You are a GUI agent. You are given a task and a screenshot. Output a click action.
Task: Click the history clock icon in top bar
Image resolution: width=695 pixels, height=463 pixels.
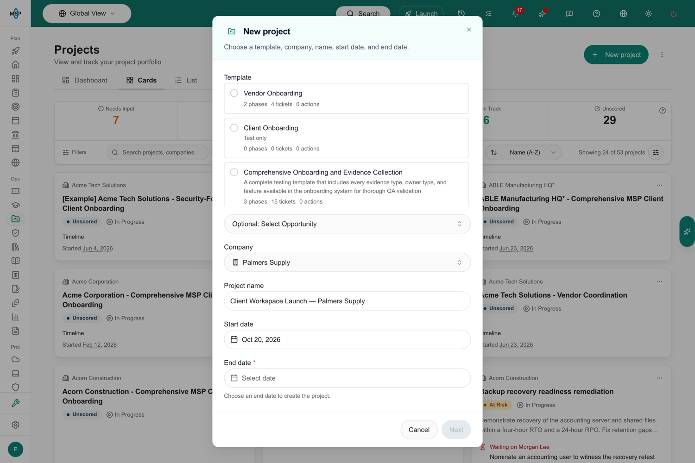(x=461, y=13)
